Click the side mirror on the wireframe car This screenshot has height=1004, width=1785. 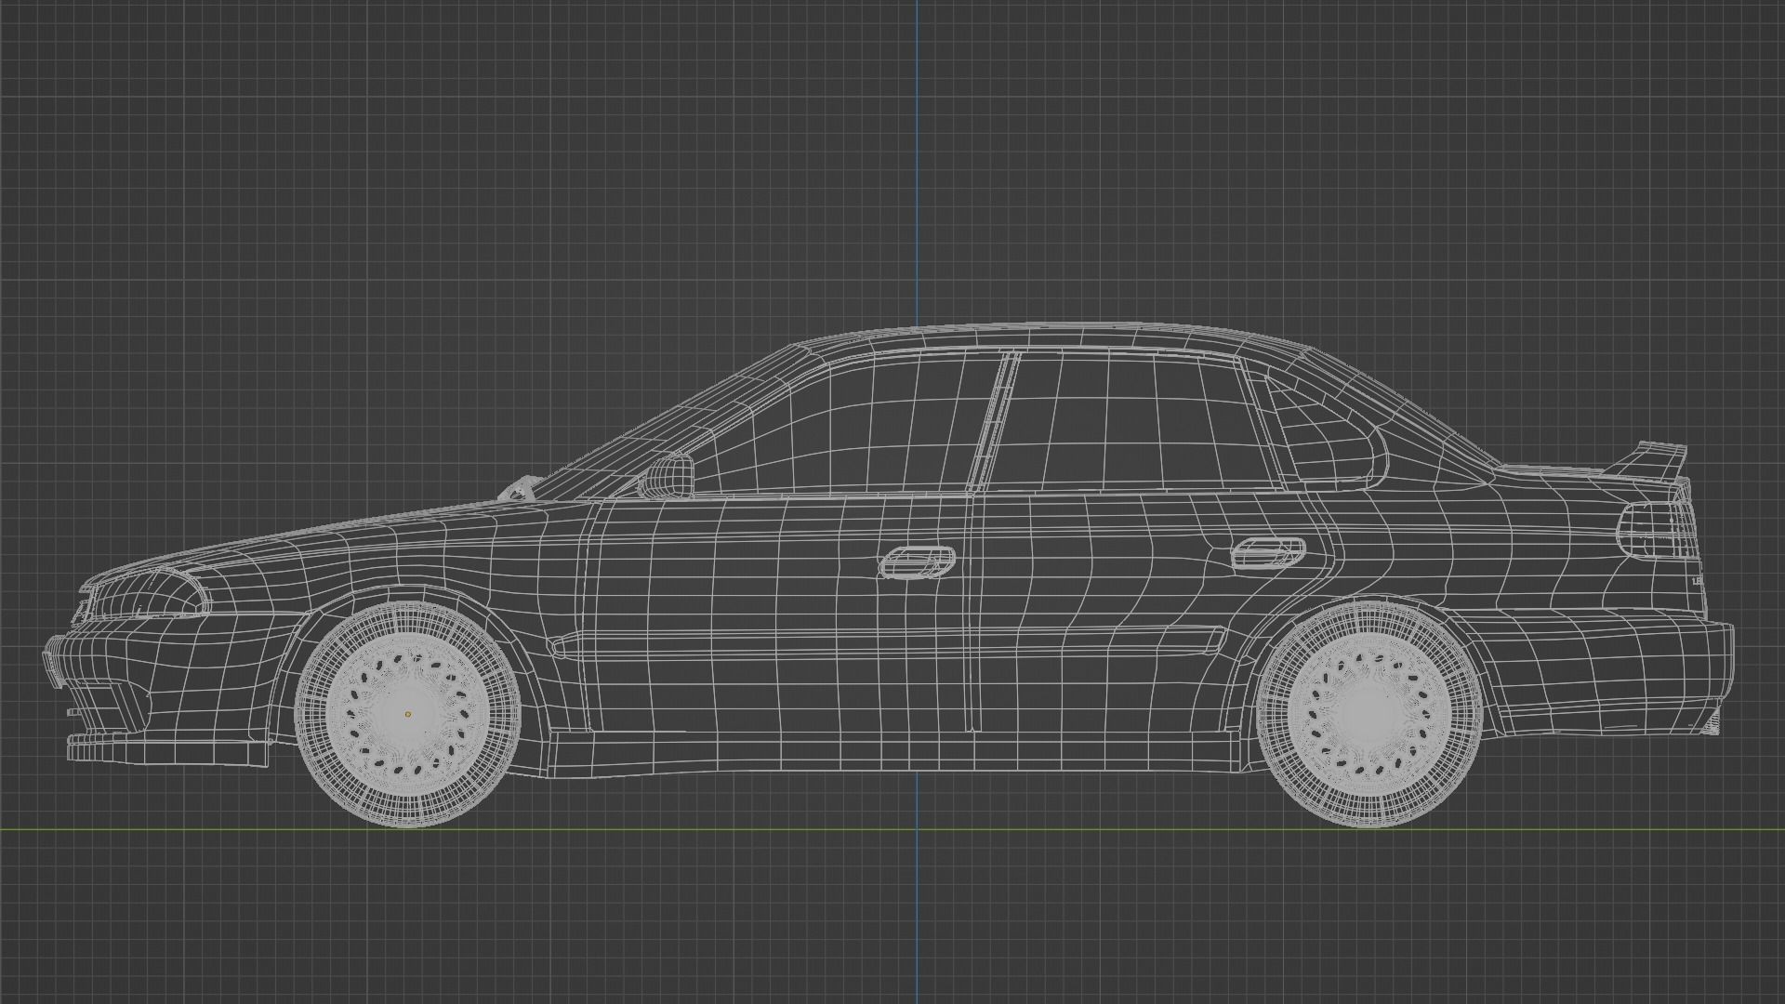[x=669, y=474]
